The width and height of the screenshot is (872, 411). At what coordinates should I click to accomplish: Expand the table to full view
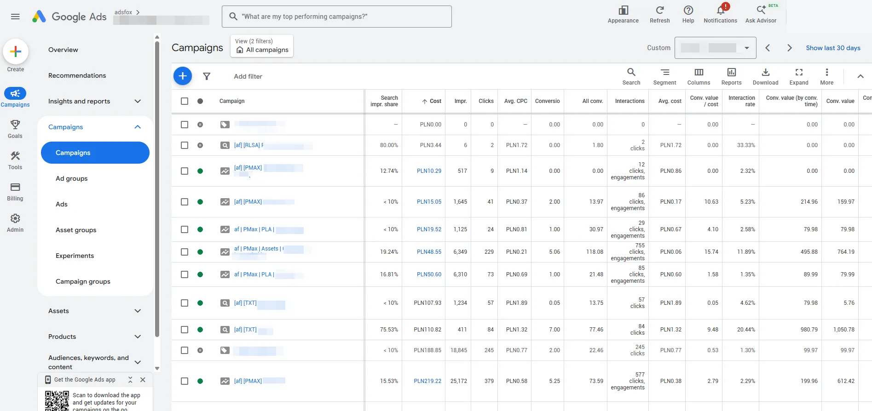799,76
